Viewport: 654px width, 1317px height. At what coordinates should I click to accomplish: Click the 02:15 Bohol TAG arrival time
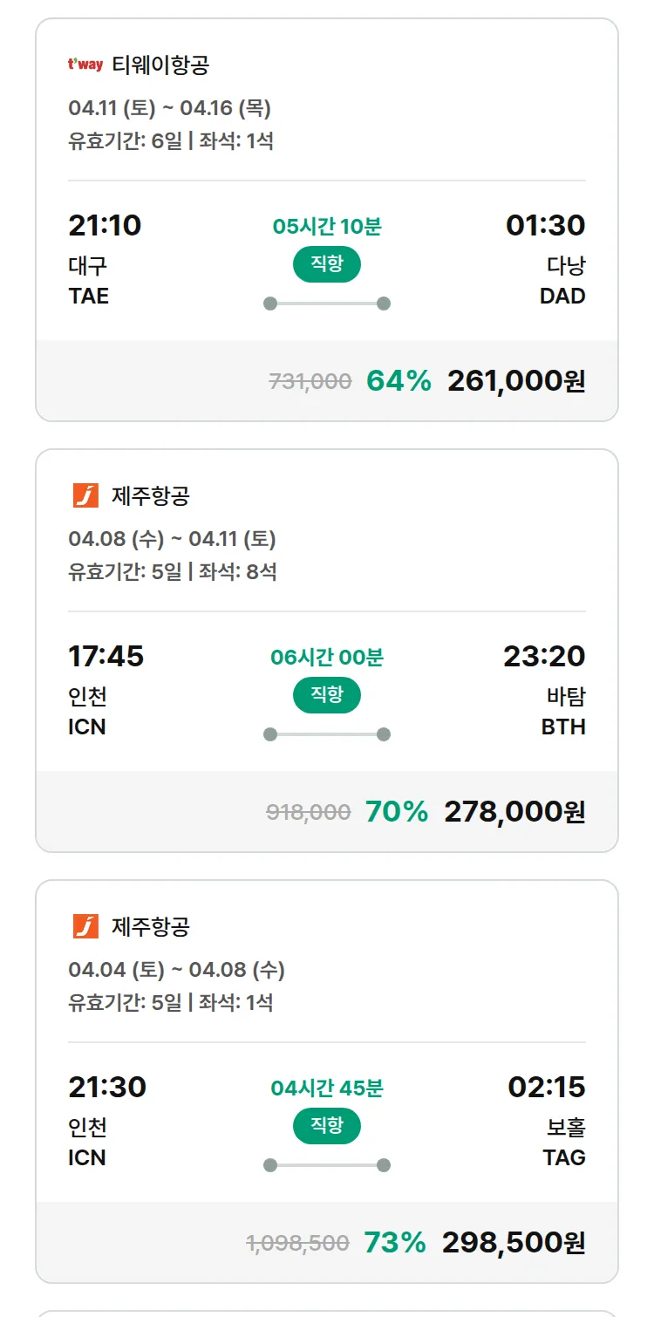547,1087
